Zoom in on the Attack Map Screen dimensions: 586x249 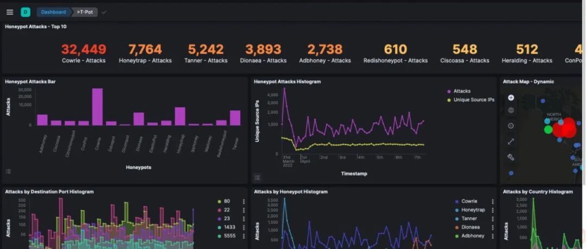[511, 97]
